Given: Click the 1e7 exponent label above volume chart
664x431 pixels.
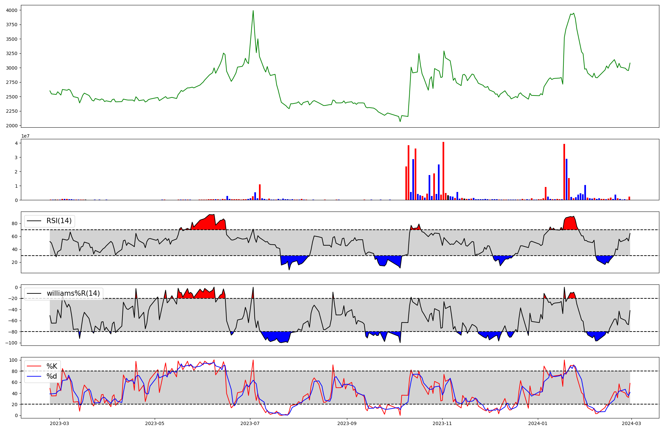Looking at the screenshot, I should (25, 136).
